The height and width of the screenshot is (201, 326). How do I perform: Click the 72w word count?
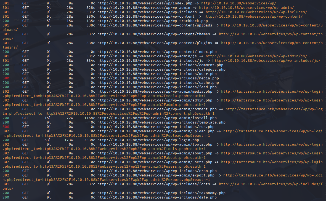tap(70, 118)
